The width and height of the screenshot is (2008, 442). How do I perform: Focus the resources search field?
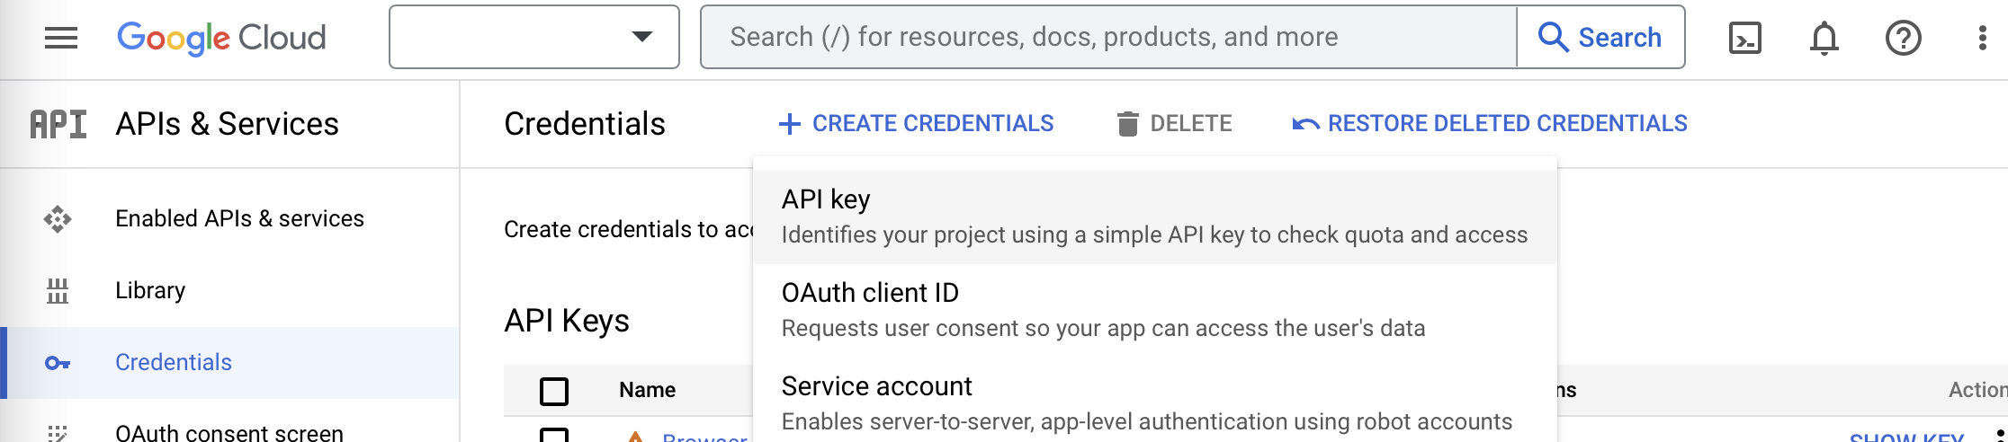(x=1108, y=37)
